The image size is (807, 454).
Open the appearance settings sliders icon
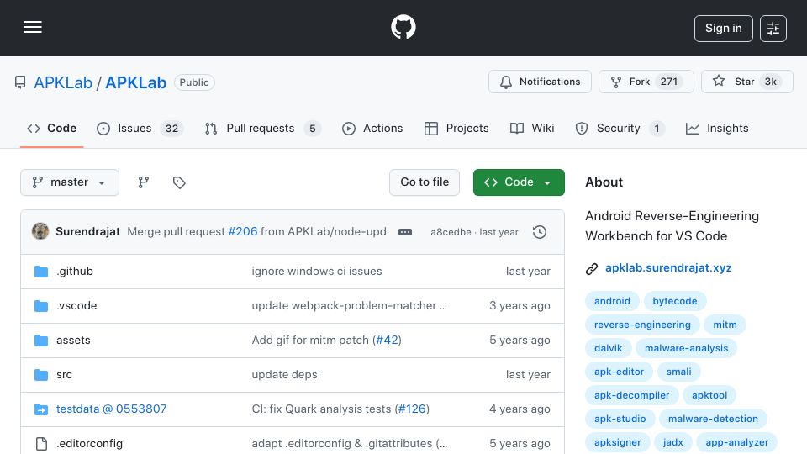pyautogui.click(x=773, y=29)
